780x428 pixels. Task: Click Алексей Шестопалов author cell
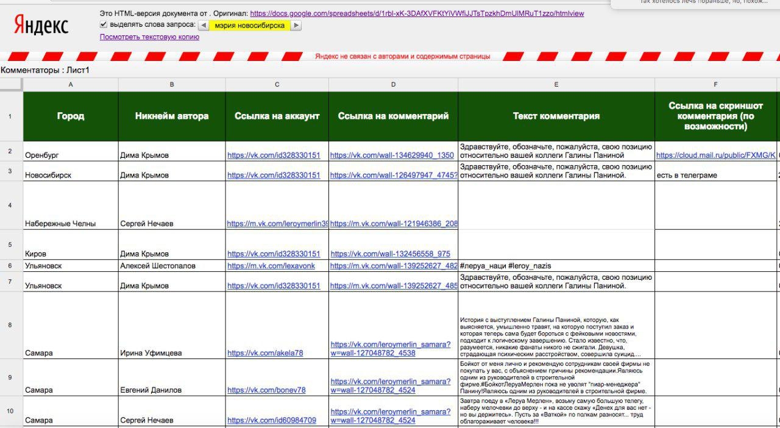pos(172,266)
